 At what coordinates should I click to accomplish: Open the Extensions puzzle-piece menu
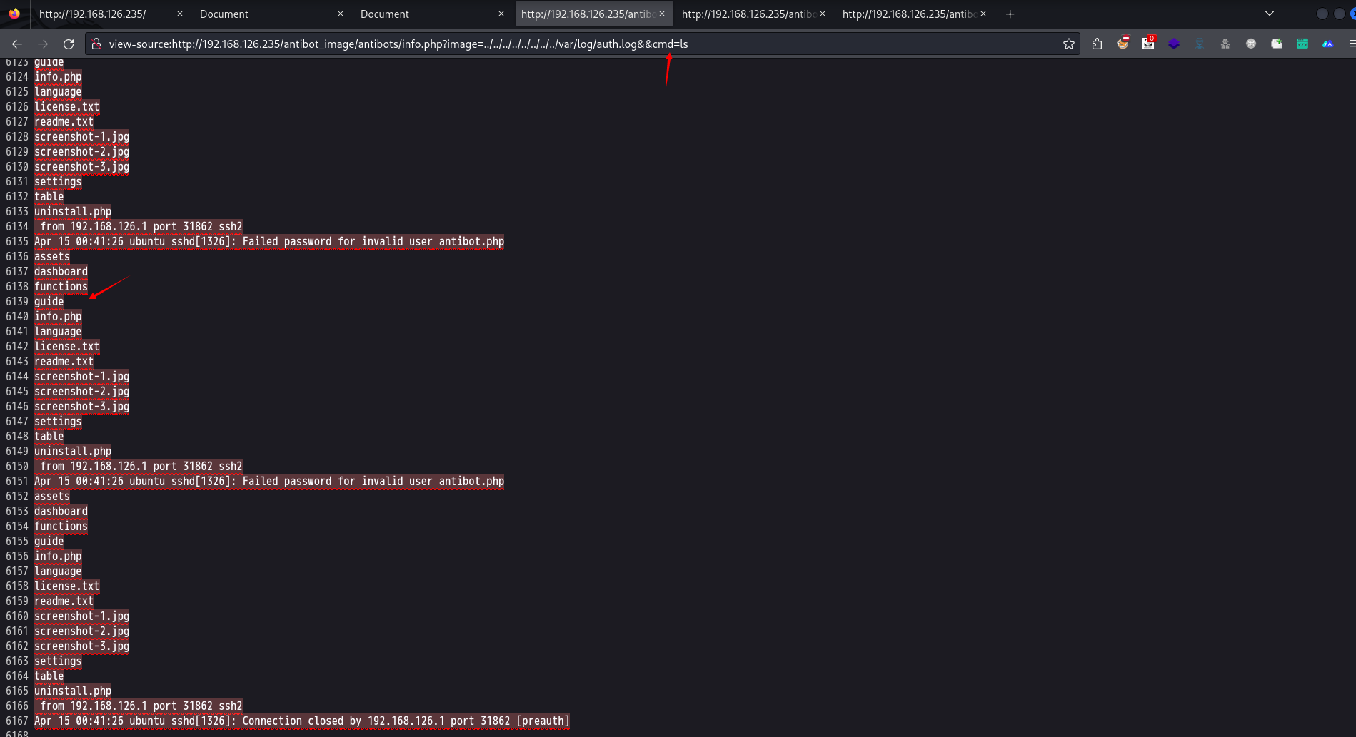point(1097,44)
